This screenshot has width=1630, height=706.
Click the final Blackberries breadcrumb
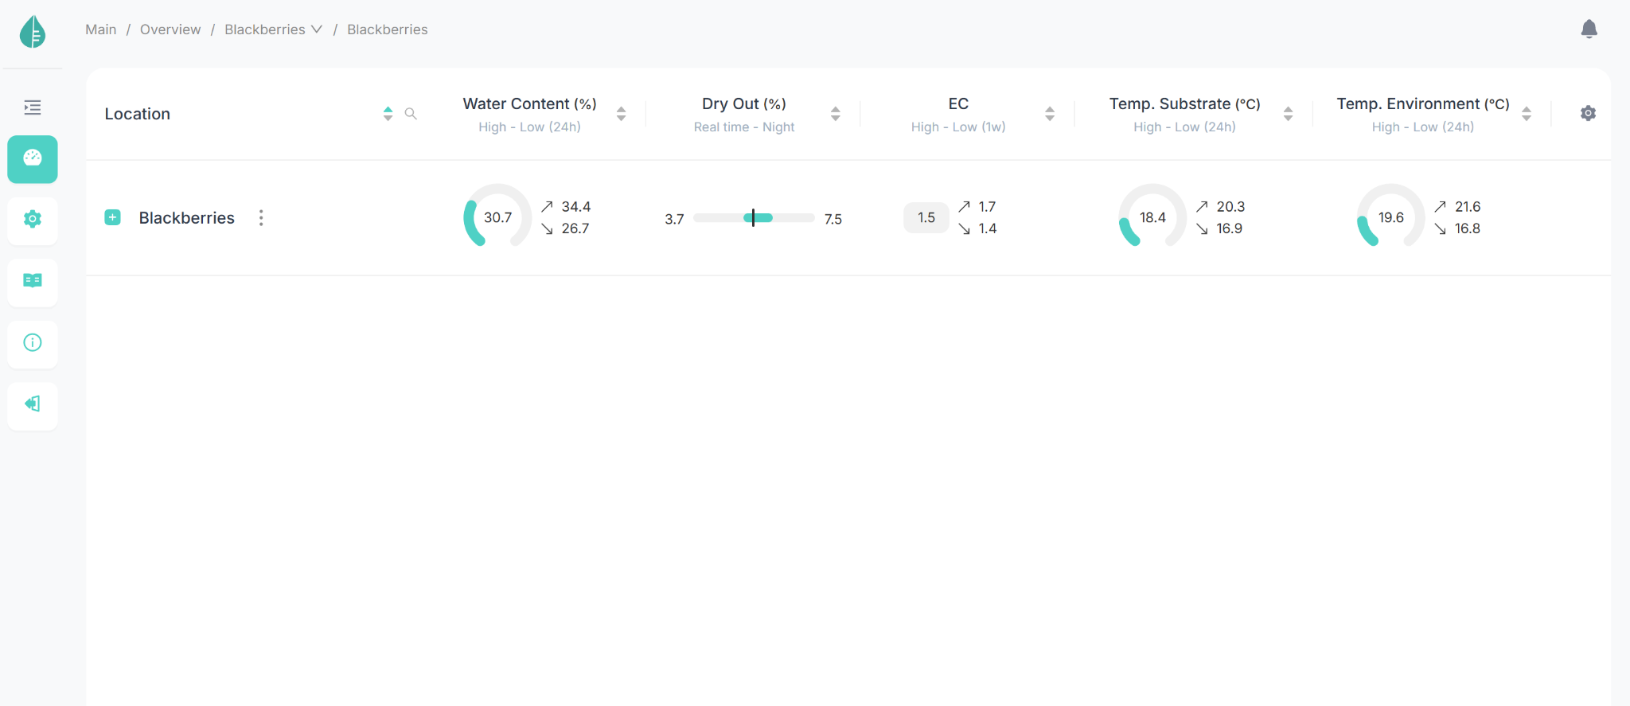388,29
